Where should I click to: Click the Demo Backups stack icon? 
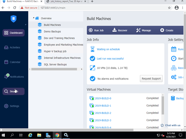(x=40, y=32)
